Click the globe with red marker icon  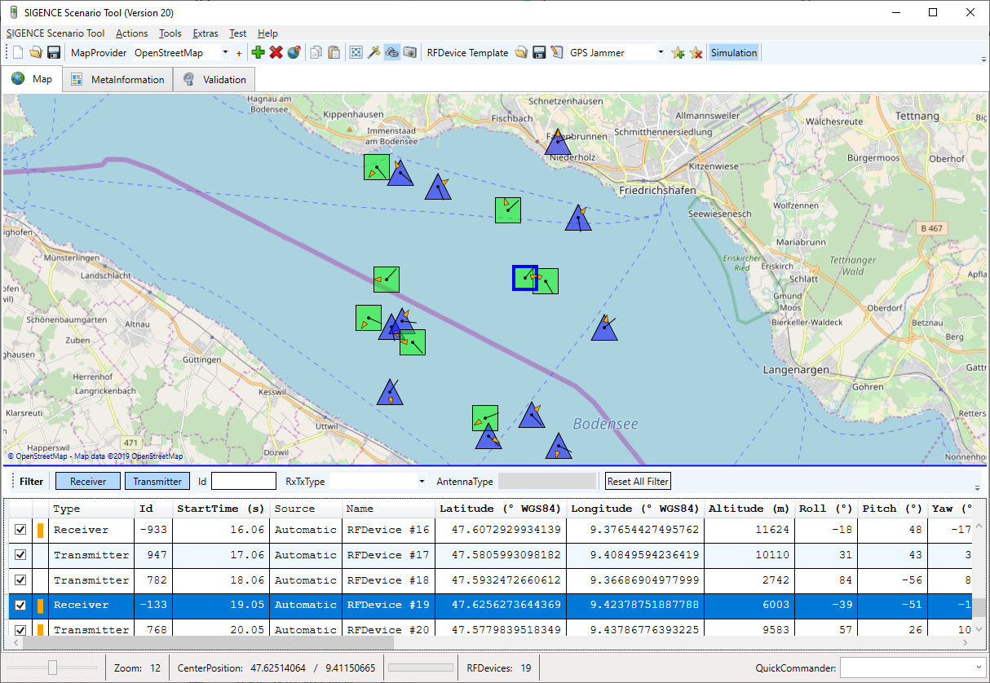pyautogui.click(x=294, y=53)
